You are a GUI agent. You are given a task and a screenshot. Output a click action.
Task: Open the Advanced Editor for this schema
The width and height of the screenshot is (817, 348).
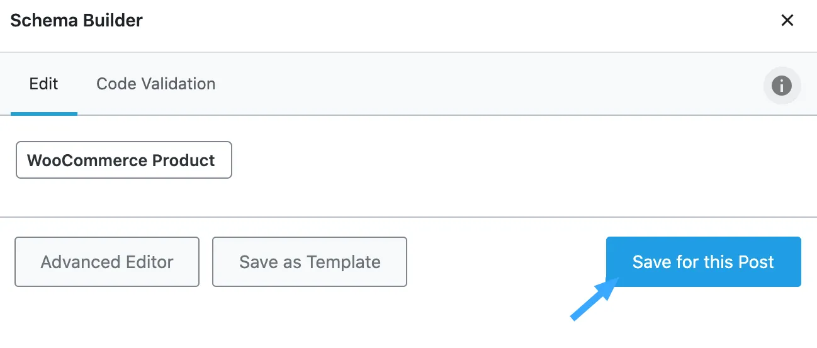click(107, 262)
